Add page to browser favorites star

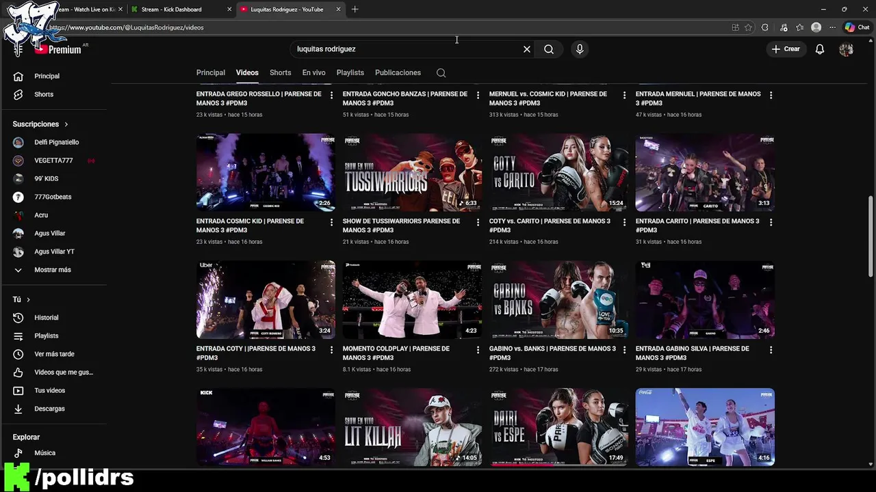tap(748, 27)
